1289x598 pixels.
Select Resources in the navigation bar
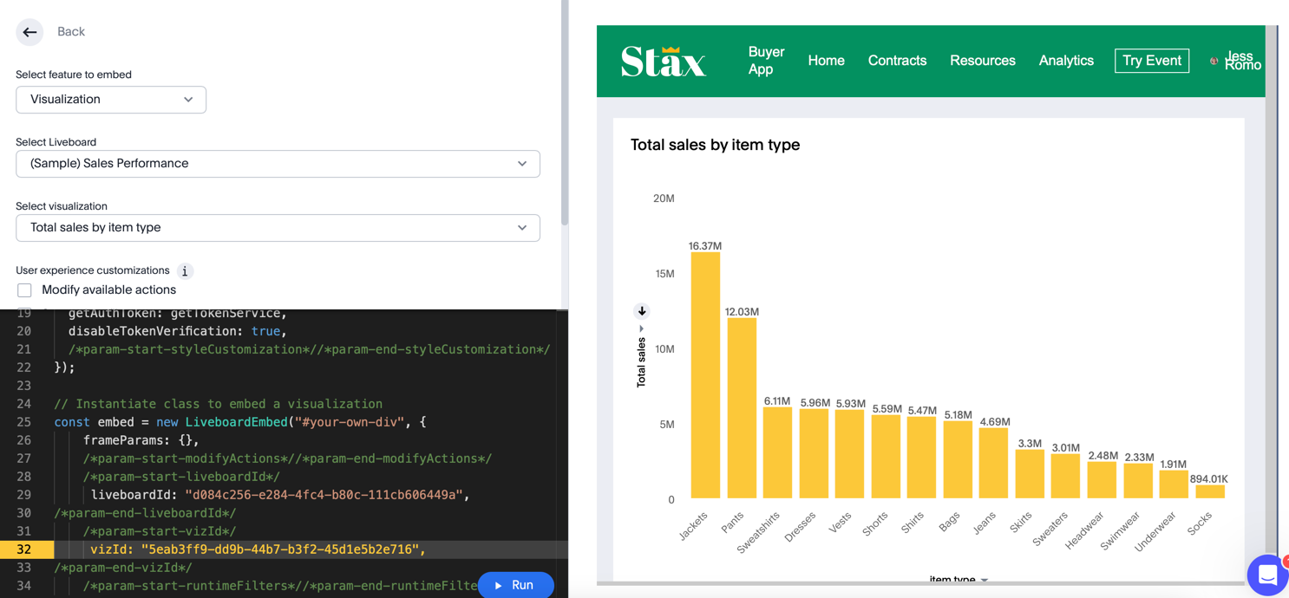pos(982,61)
